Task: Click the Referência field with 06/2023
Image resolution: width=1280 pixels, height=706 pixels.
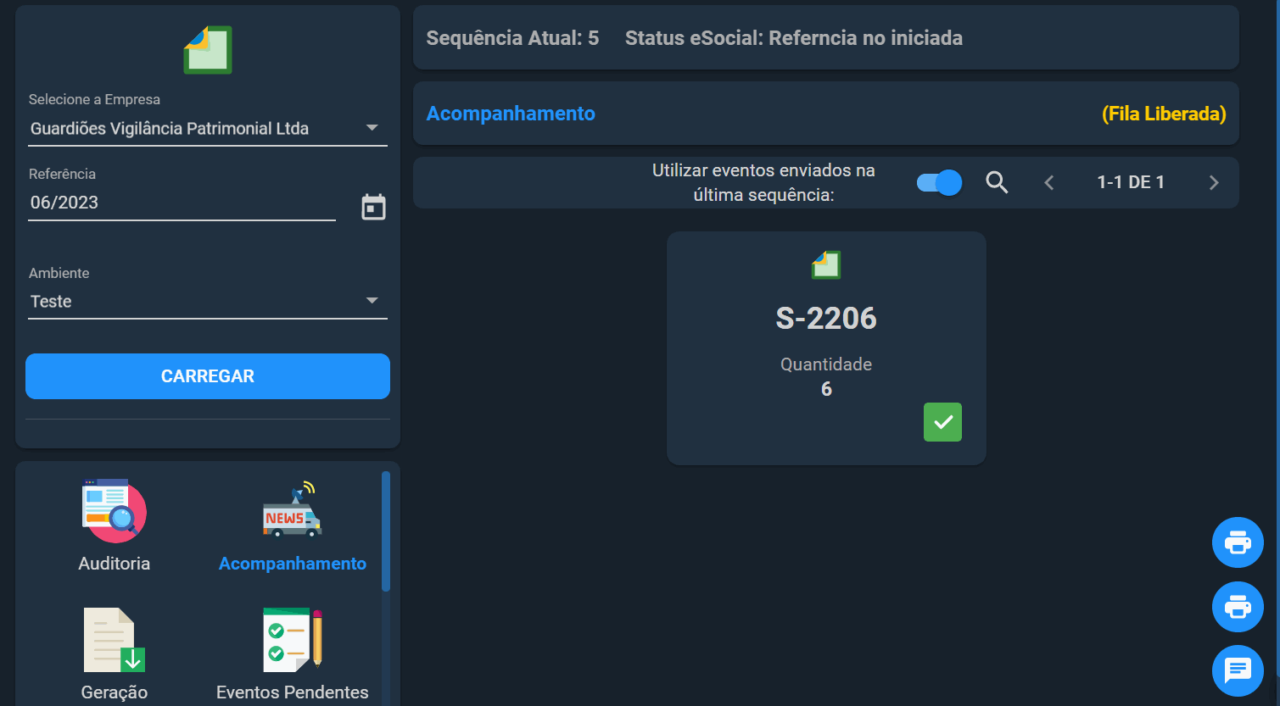Action: [182, 203]
